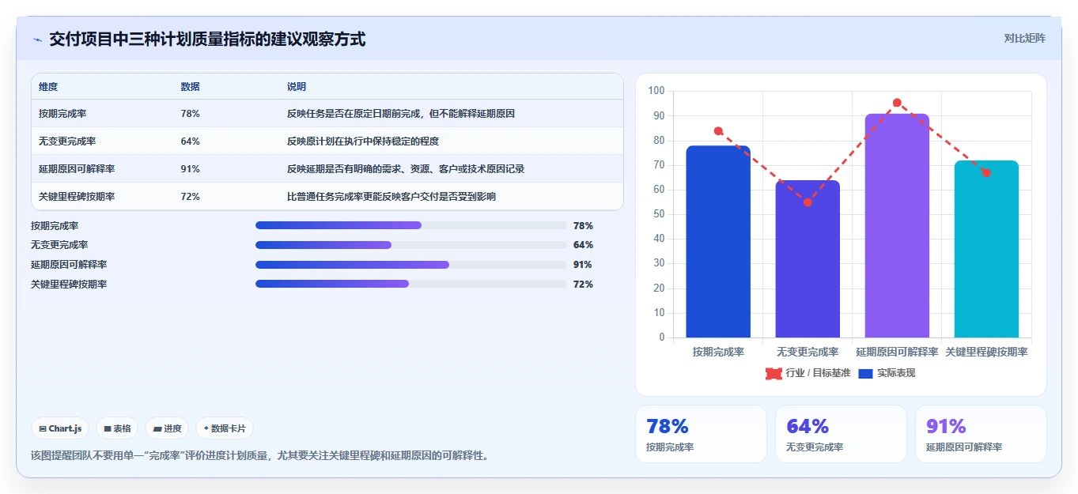Click the footer note starting 该图提醒团队
The image size is (1078, 494).
click(x=259, y=455)
